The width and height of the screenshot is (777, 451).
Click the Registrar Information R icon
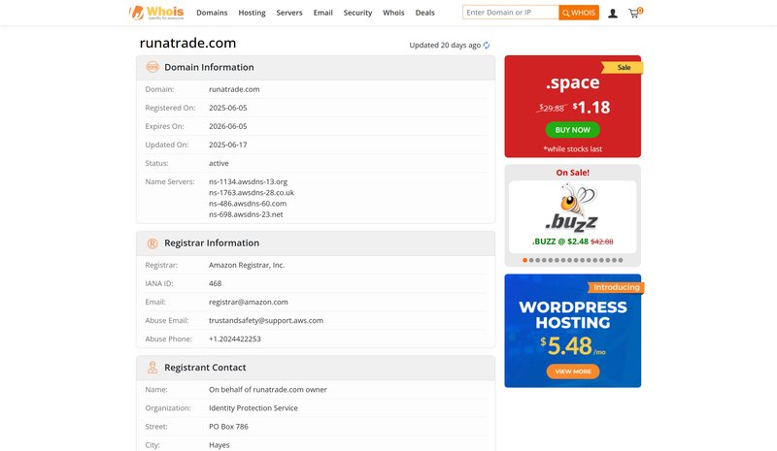click(152, 243)
